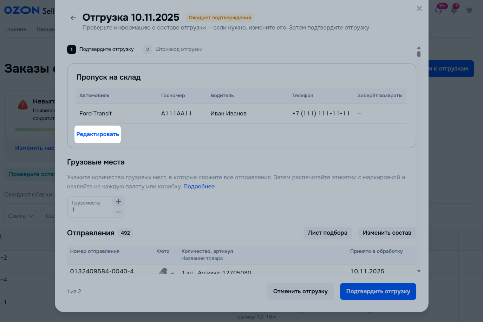Click scrollbar up arrow in dialog
Screen dimensions: 483x322
coord(419,48)
